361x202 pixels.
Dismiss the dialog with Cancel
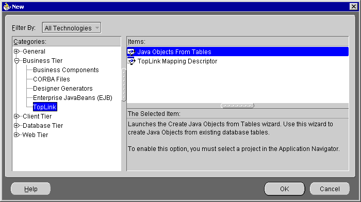(x=330, y=189)
